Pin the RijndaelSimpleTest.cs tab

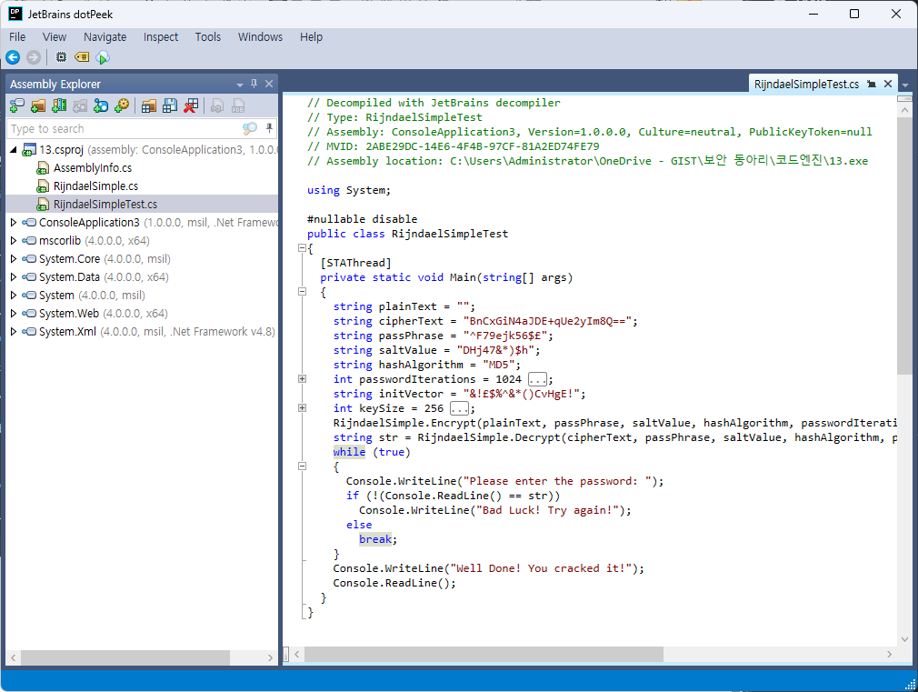[x=872, y=84]
